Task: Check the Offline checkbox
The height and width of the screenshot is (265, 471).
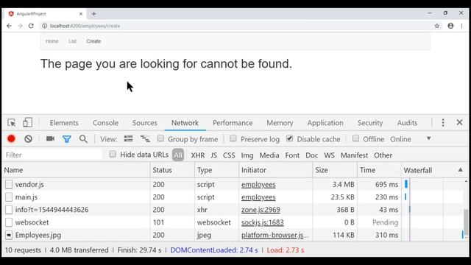Action: point(355,138)
